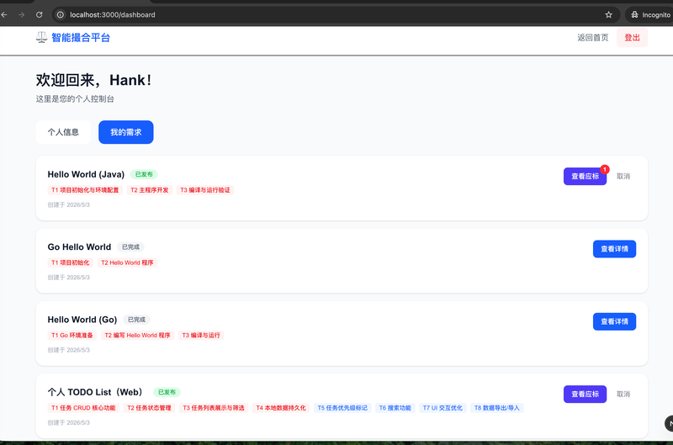Click the Incognito profile icon
This screenshot has height=445, width=673.
click(x=634, y=14)
